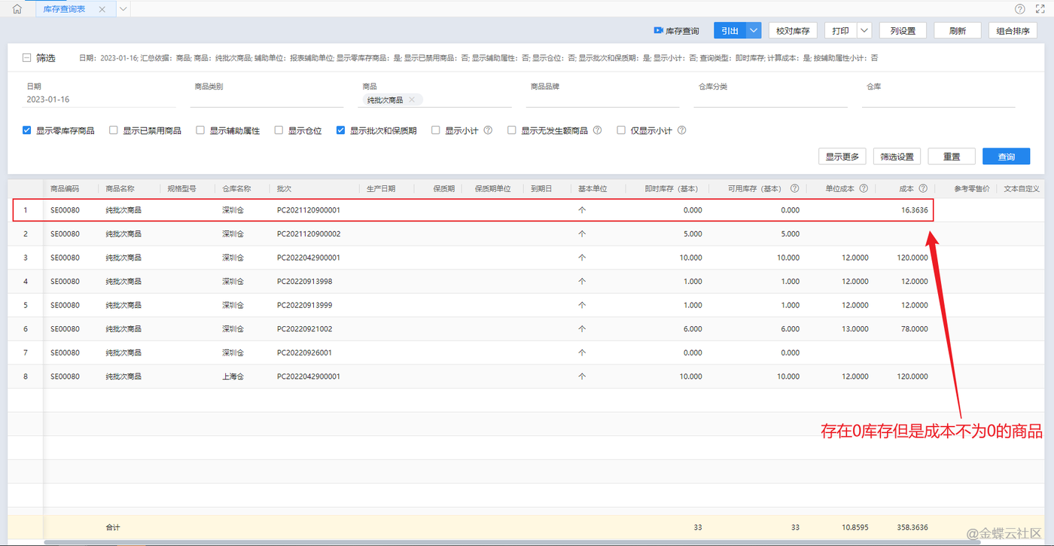Check 显示小计 checkbox
Image resolution: width=1054 pixels, height=546 pixels.
click(x=436, y=130)
